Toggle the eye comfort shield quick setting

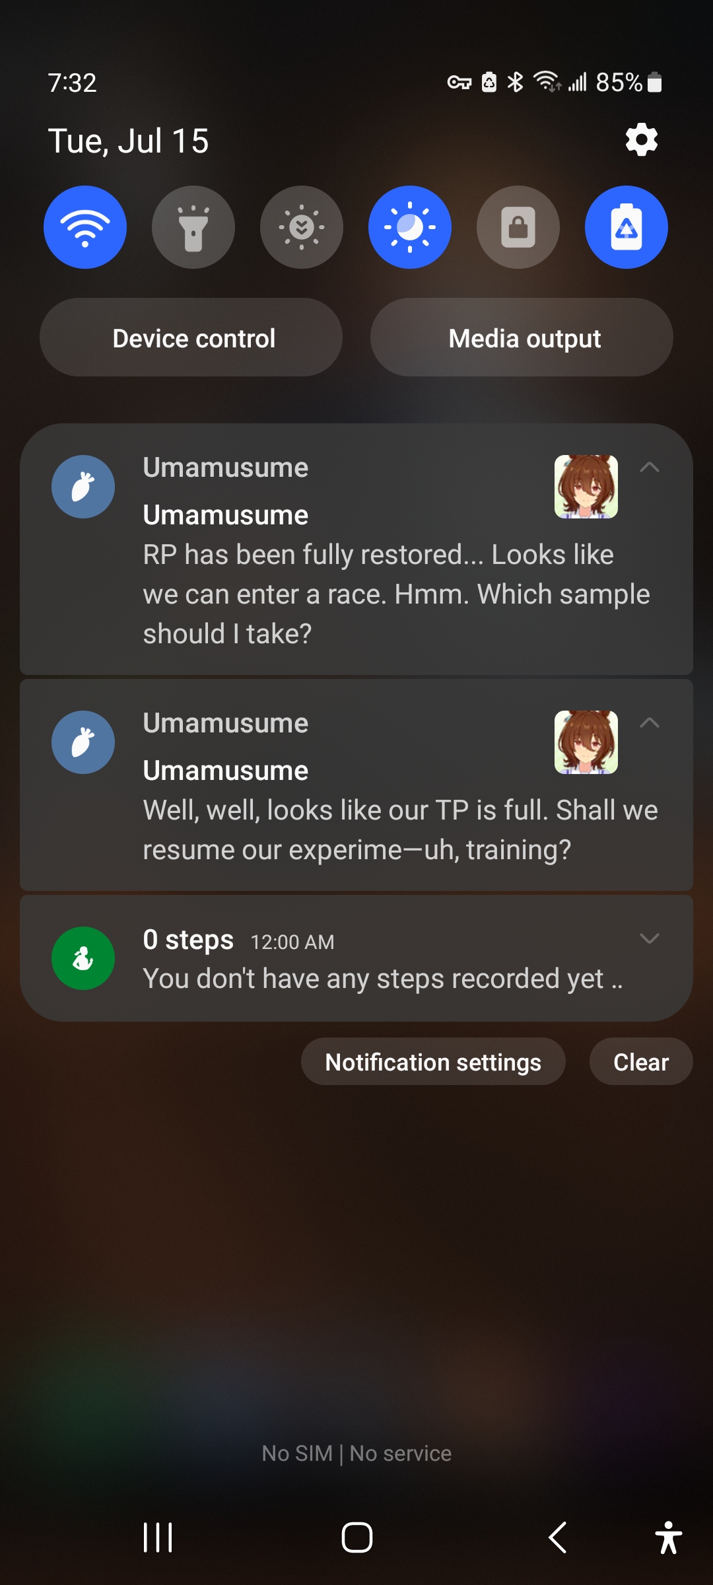pyautogui.click(x=410, y=227)
